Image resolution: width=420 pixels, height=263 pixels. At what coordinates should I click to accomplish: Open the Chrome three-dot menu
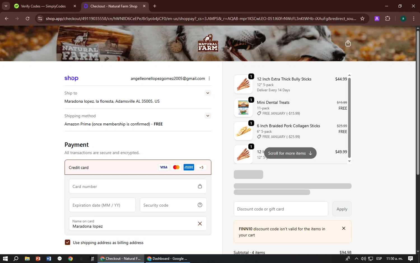(414, 19)
